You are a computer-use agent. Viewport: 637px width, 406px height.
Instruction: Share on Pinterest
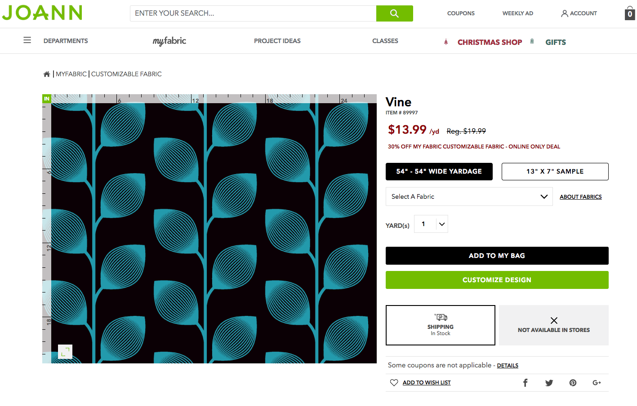(573, 383)
